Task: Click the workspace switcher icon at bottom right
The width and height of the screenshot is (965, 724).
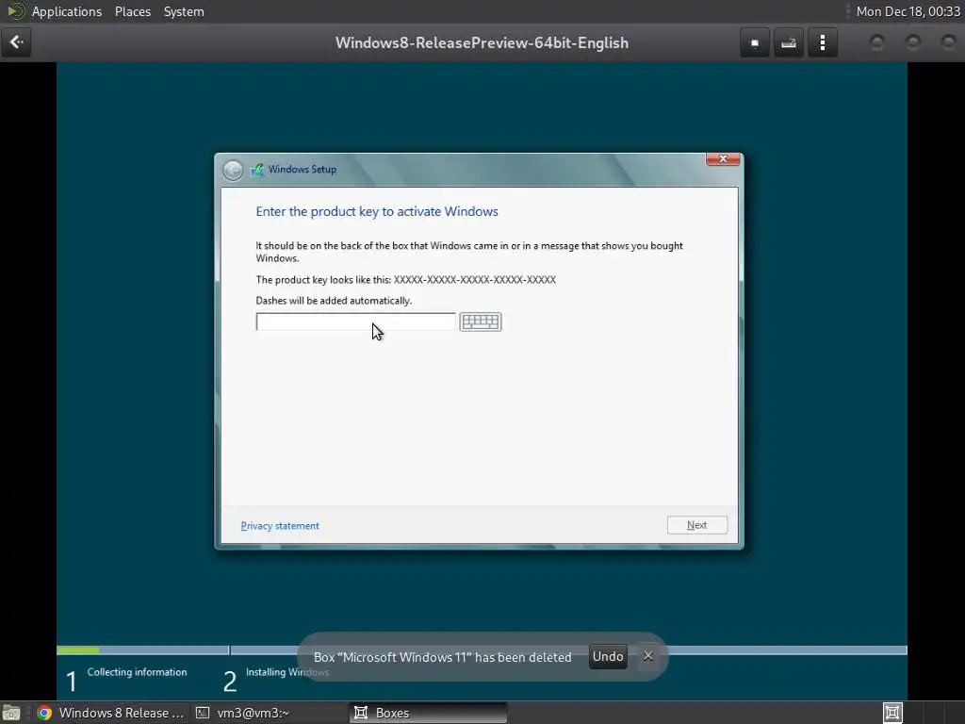Action: 892,713
